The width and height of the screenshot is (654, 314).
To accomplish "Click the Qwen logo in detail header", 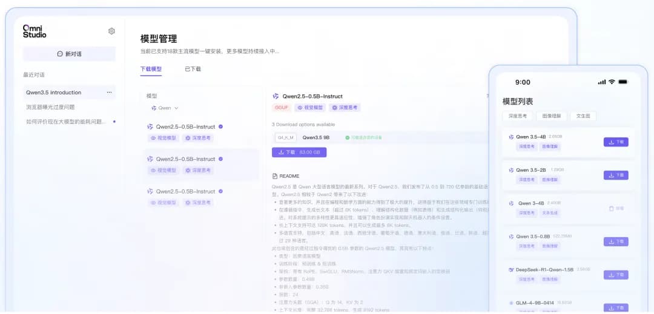I will point(276,96).
